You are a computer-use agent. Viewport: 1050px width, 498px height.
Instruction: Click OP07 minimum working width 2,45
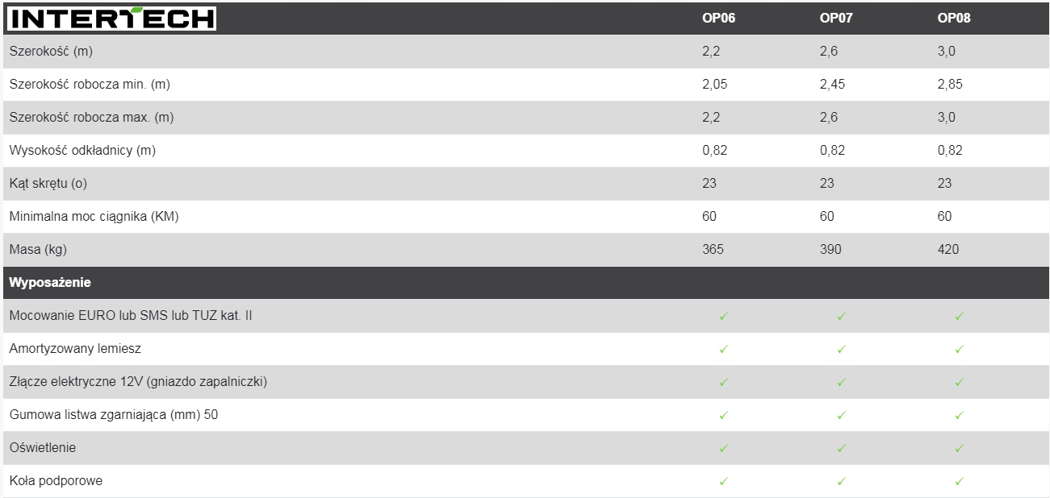pos(832,85)
